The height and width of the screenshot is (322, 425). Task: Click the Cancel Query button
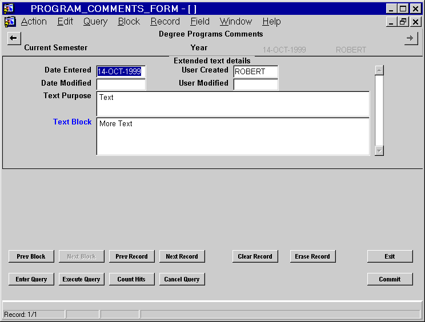tap(182, 279)
